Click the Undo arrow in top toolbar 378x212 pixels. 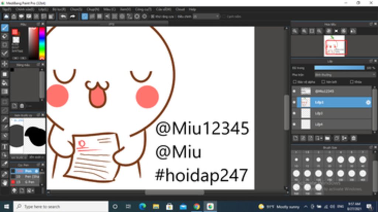(x=63, y=16)
